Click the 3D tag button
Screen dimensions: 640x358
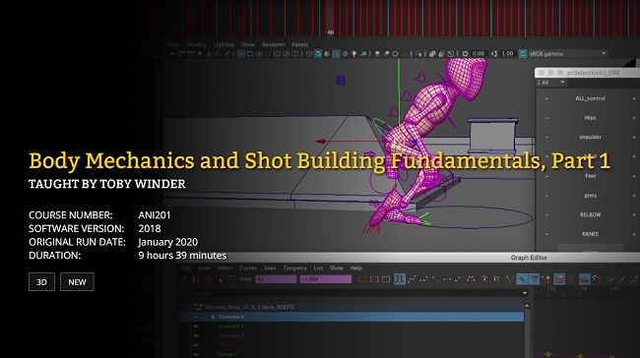pos(41,281)
